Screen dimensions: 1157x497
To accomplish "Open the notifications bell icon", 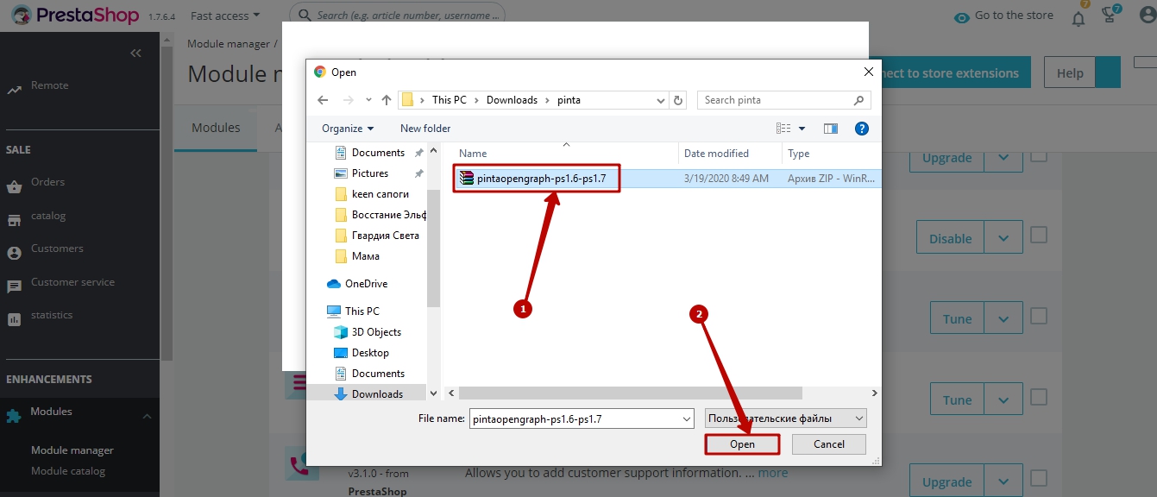I will pos(1078,17).
